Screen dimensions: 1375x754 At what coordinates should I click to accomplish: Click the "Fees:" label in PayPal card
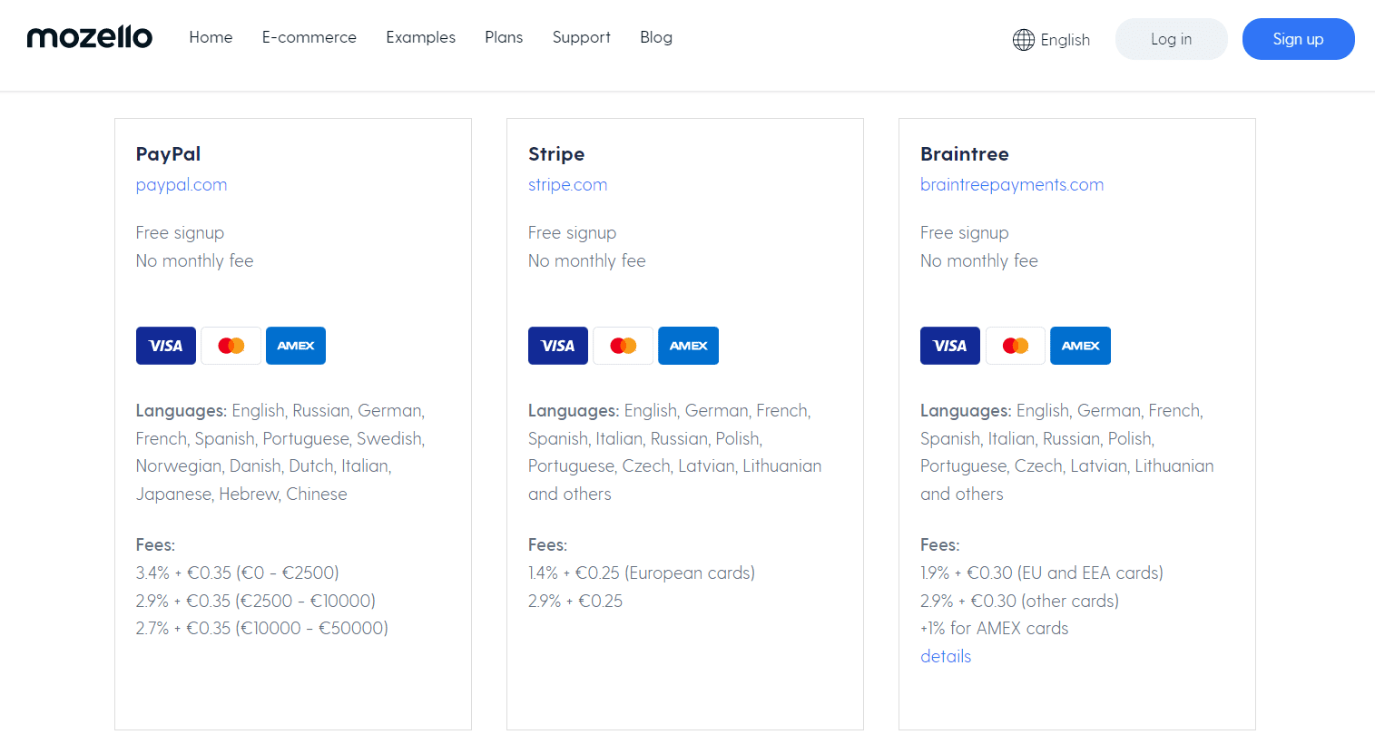click(156, 544)
